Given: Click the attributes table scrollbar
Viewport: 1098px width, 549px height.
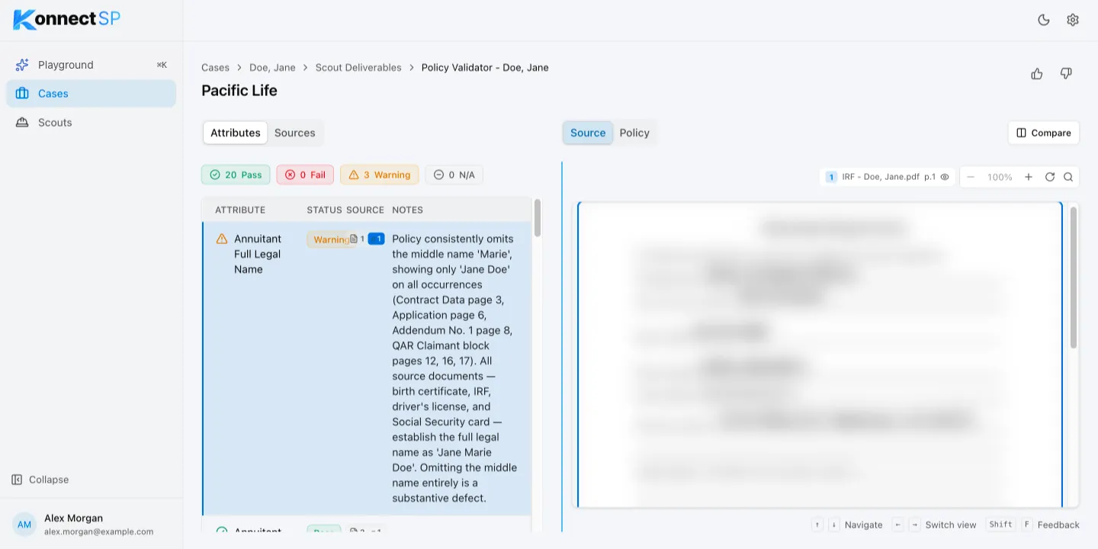Looking at the screenshot, I should click(x=538, y=218).
